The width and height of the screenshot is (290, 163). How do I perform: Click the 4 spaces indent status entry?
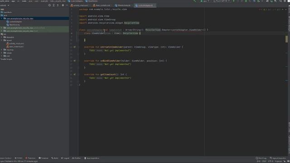278,161
